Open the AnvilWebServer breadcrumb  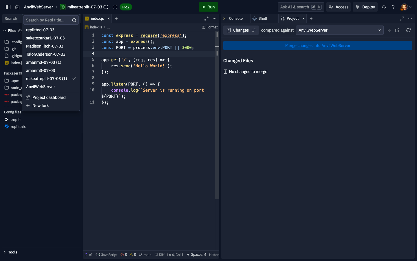(x=39, y=7)
